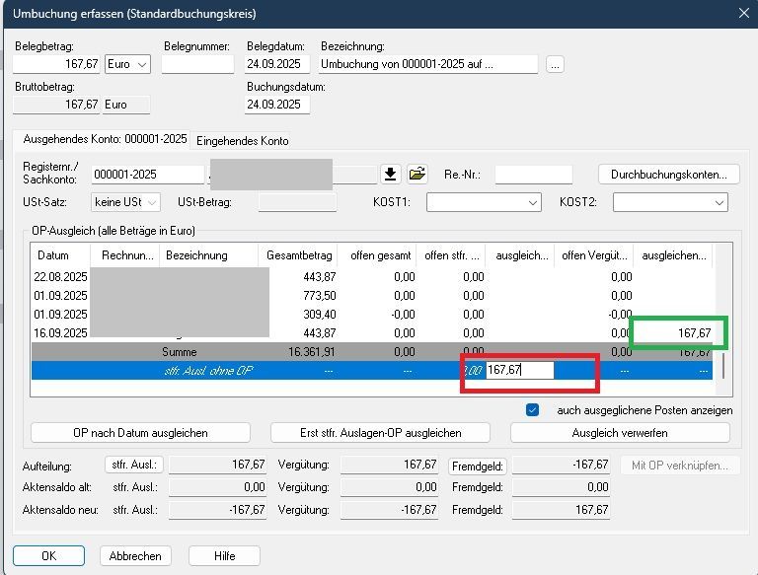Viewport: 758px width, 575px height.
Task: Click the ellipsis button next to Bezeichnung
Action: coord(556,64)
